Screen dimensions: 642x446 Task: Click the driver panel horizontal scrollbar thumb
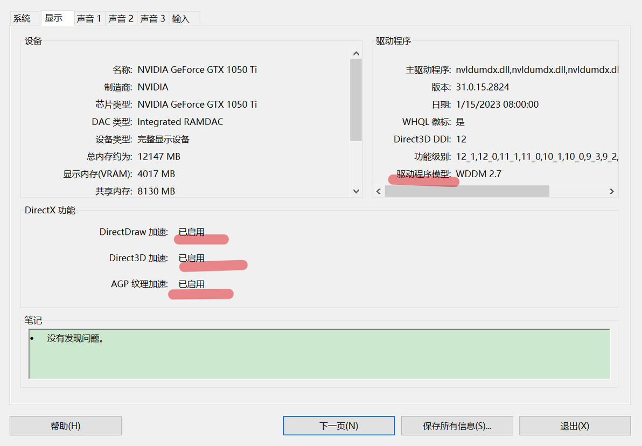(467, 191)
